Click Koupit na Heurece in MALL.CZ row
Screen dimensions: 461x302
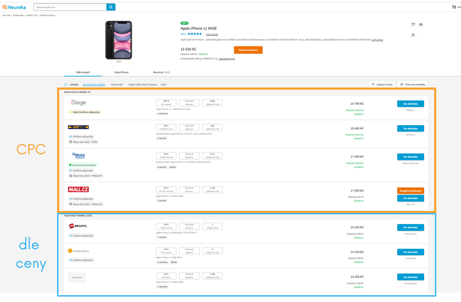(x=411, y=190)
